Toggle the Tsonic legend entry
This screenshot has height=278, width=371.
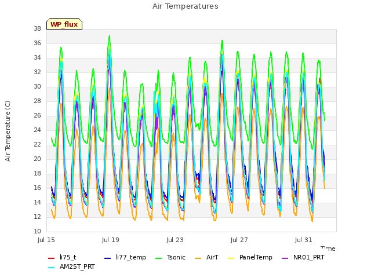(170, 257)
